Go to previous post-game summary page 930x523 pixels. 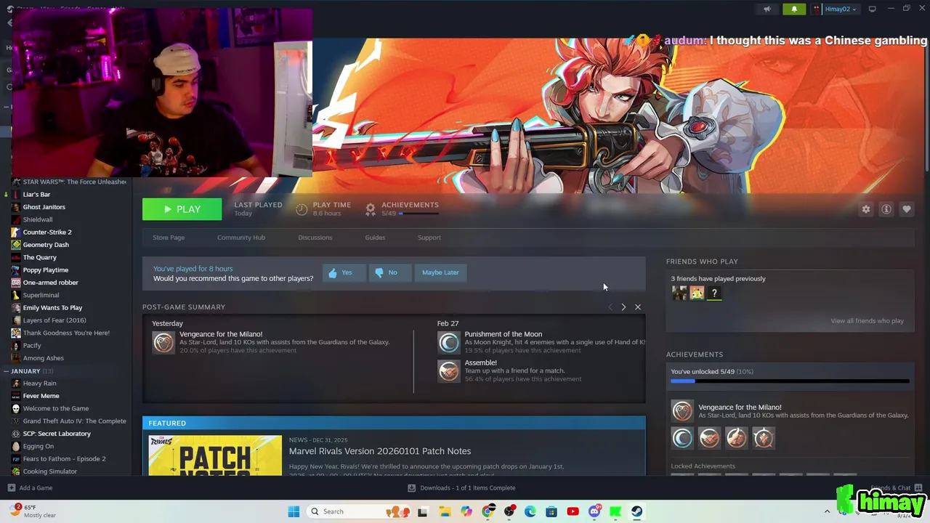610,307
